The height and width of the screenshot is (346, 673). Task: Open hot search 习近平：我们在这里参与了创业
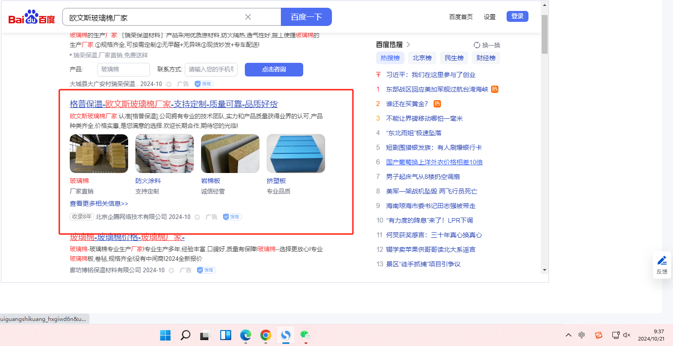point(431,75)
